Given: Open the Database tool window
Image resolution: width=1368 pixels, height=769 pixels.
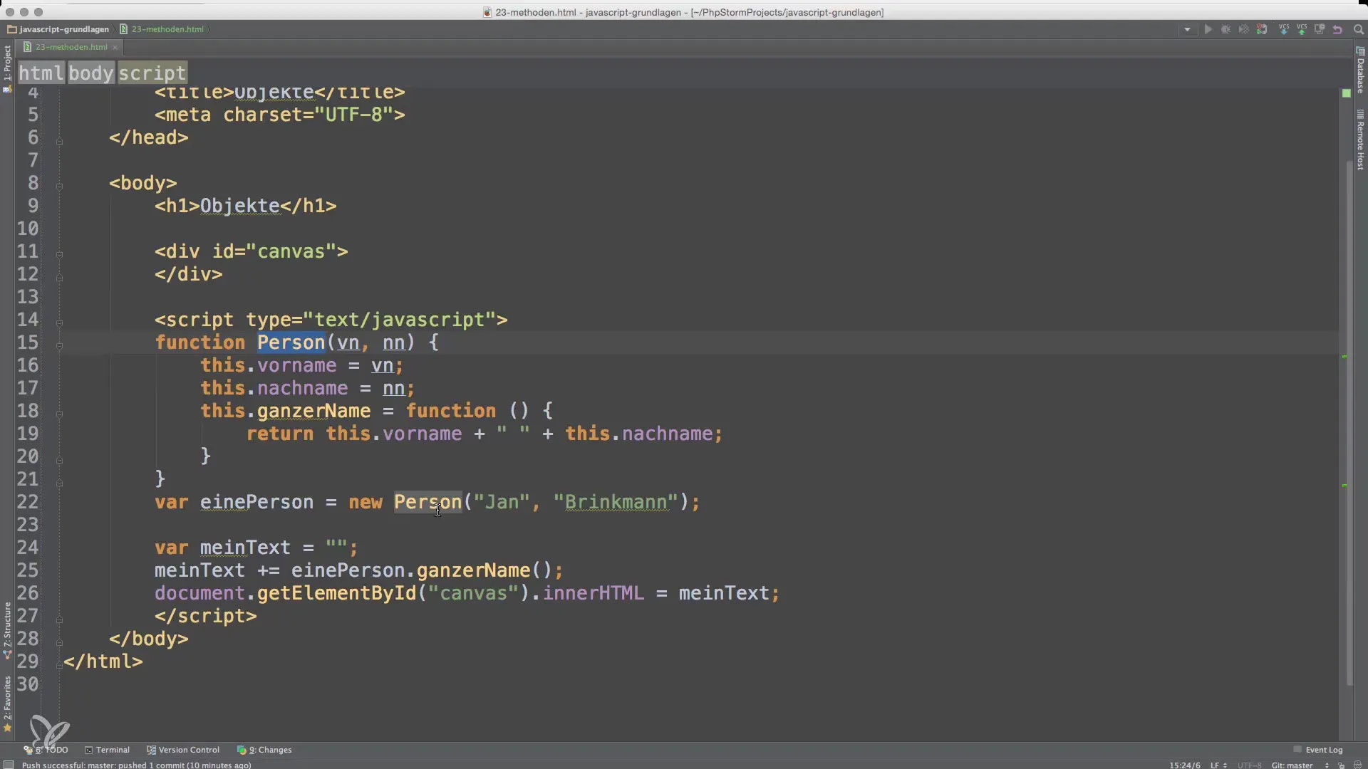Looking at the screenshot, I should [x=1360, y=70].
